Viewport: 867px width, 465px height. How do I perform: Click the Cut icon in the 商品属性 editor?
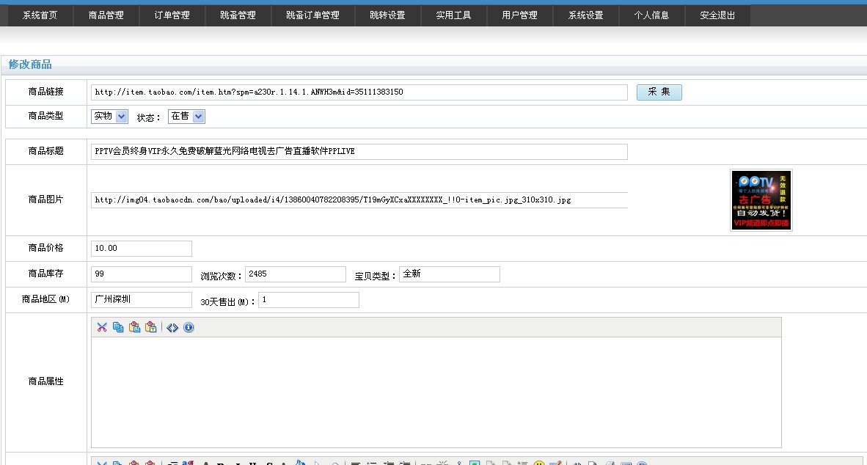102,327
